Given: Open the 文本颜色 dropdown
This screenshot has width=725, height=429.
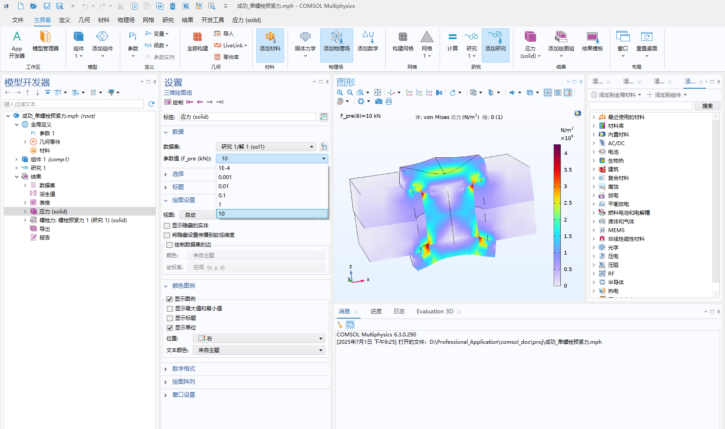Looking at the screenshot, I should click(258, 350).
